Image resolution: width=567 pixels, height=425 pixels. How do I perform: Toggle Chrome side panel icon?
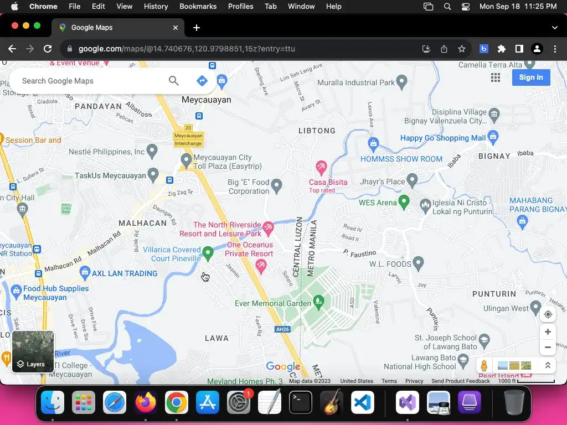click(519, 49)
